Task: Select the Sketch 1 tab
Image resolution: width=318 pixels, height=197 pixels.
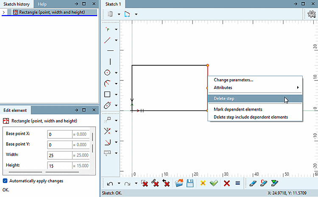Action: (113, 4)
